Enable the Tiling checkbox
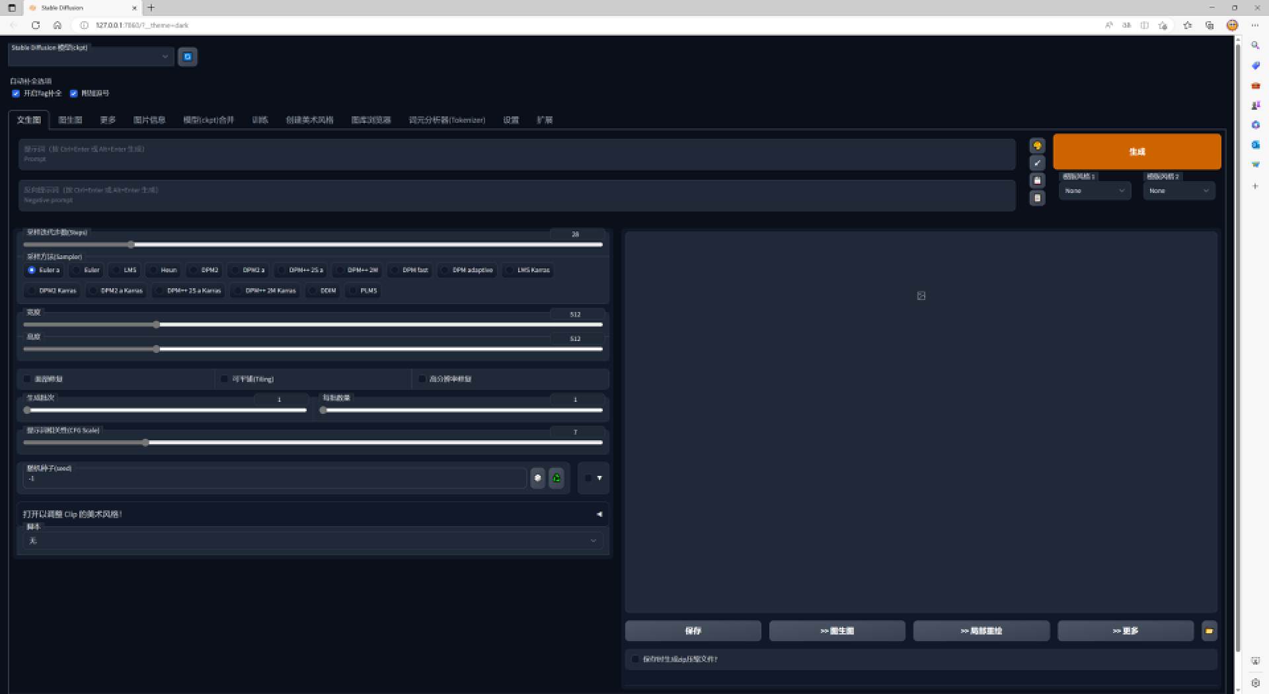The height and width of the screenshot is (694, 1269). (225, 379)
